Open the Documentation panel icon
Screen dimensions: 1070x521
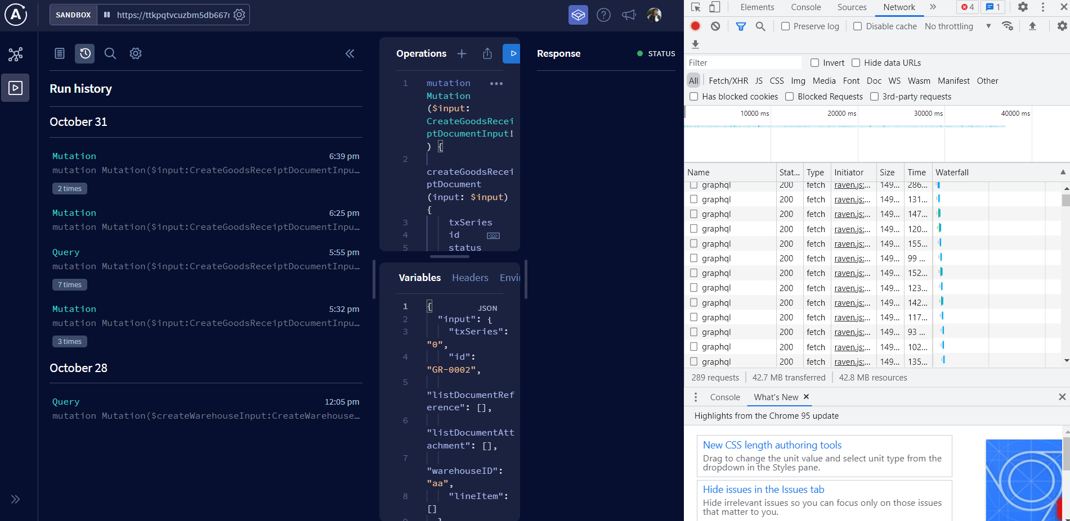coord(59,53)
